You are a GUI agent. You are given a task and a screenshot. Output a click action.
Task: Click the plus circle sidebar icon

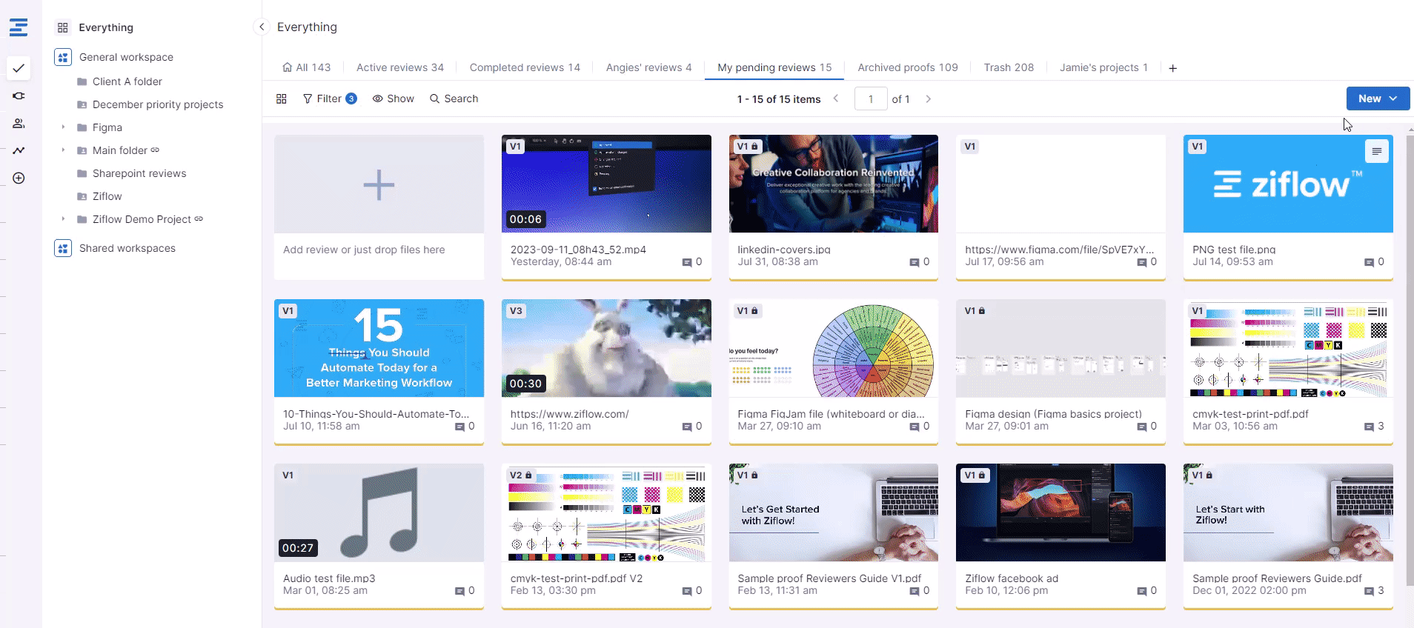pos(19,178)
